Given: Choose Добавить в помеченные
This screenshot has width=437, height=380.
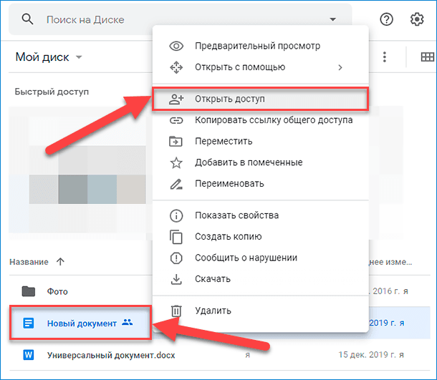Looking at the screenshot, I should click(x=260, y=162).
